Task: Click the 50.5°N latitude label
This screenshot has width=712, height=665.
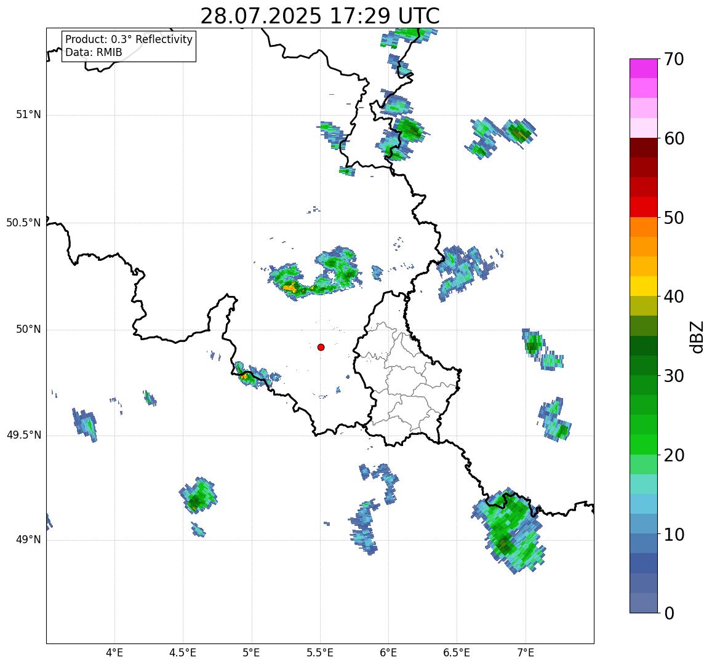Action: (x=23, y=223)
